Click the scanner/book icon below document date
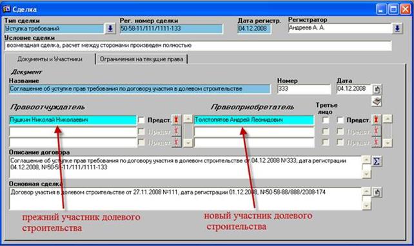This screenshot has height=246, width=414. tap(377, 101)
